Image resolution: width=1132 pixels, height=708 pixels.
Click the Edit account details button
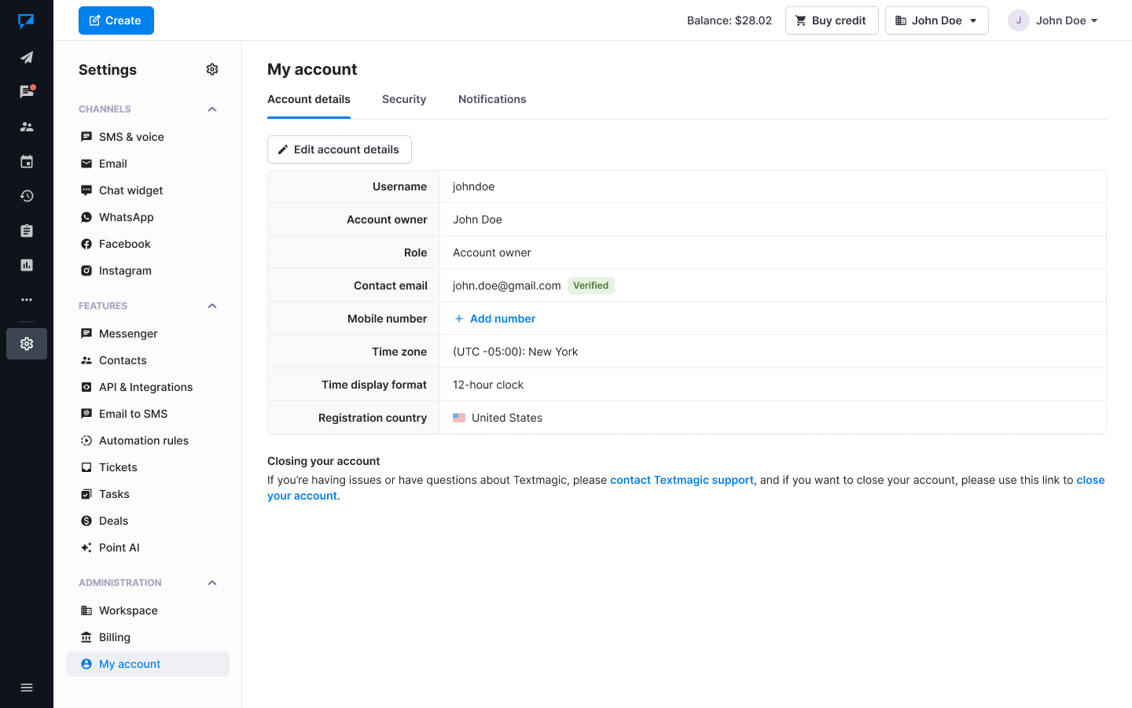340,149
